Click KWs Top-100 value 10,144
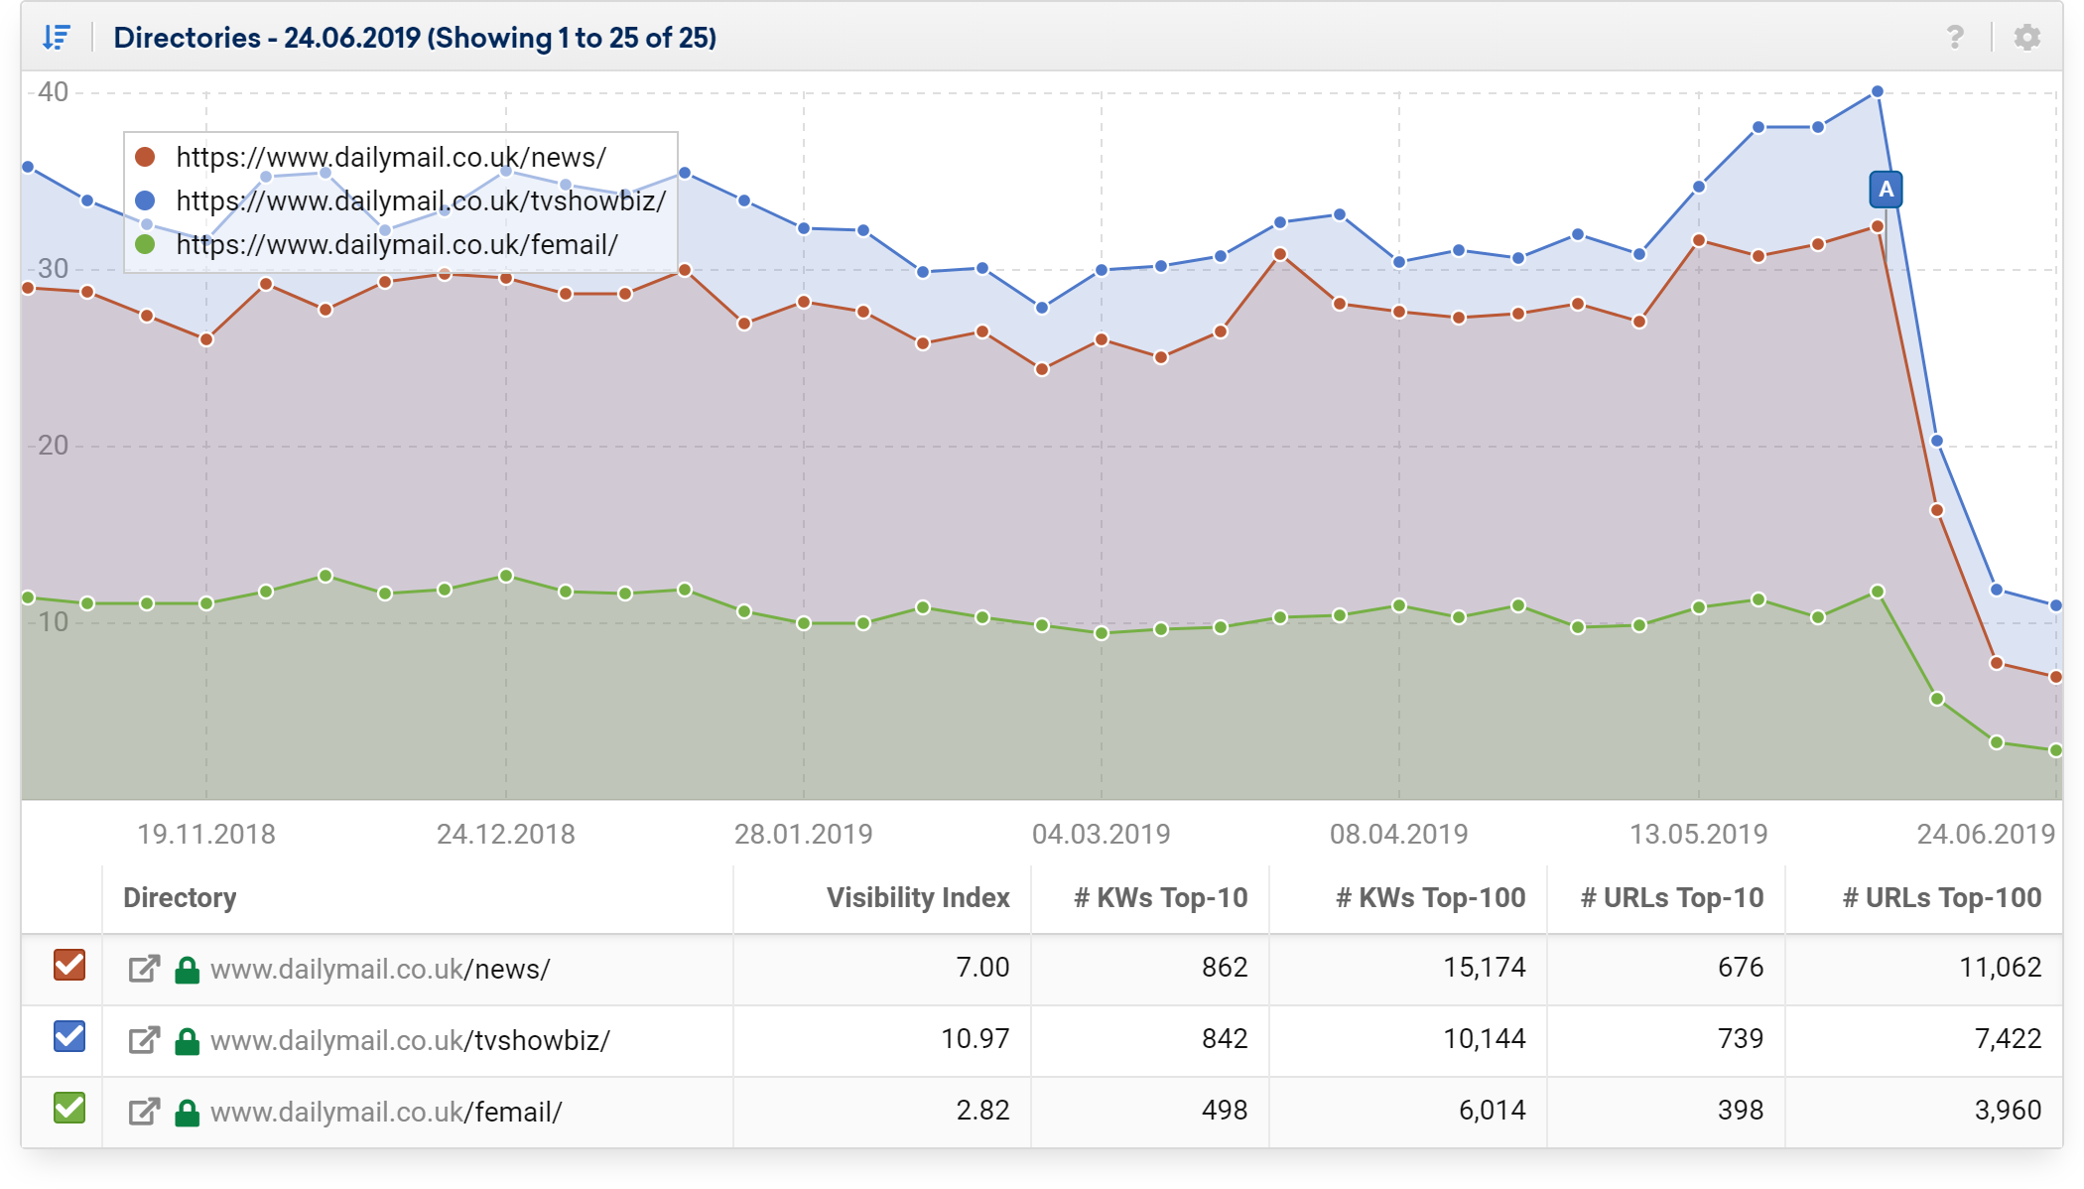 tap(1485, 1039)
